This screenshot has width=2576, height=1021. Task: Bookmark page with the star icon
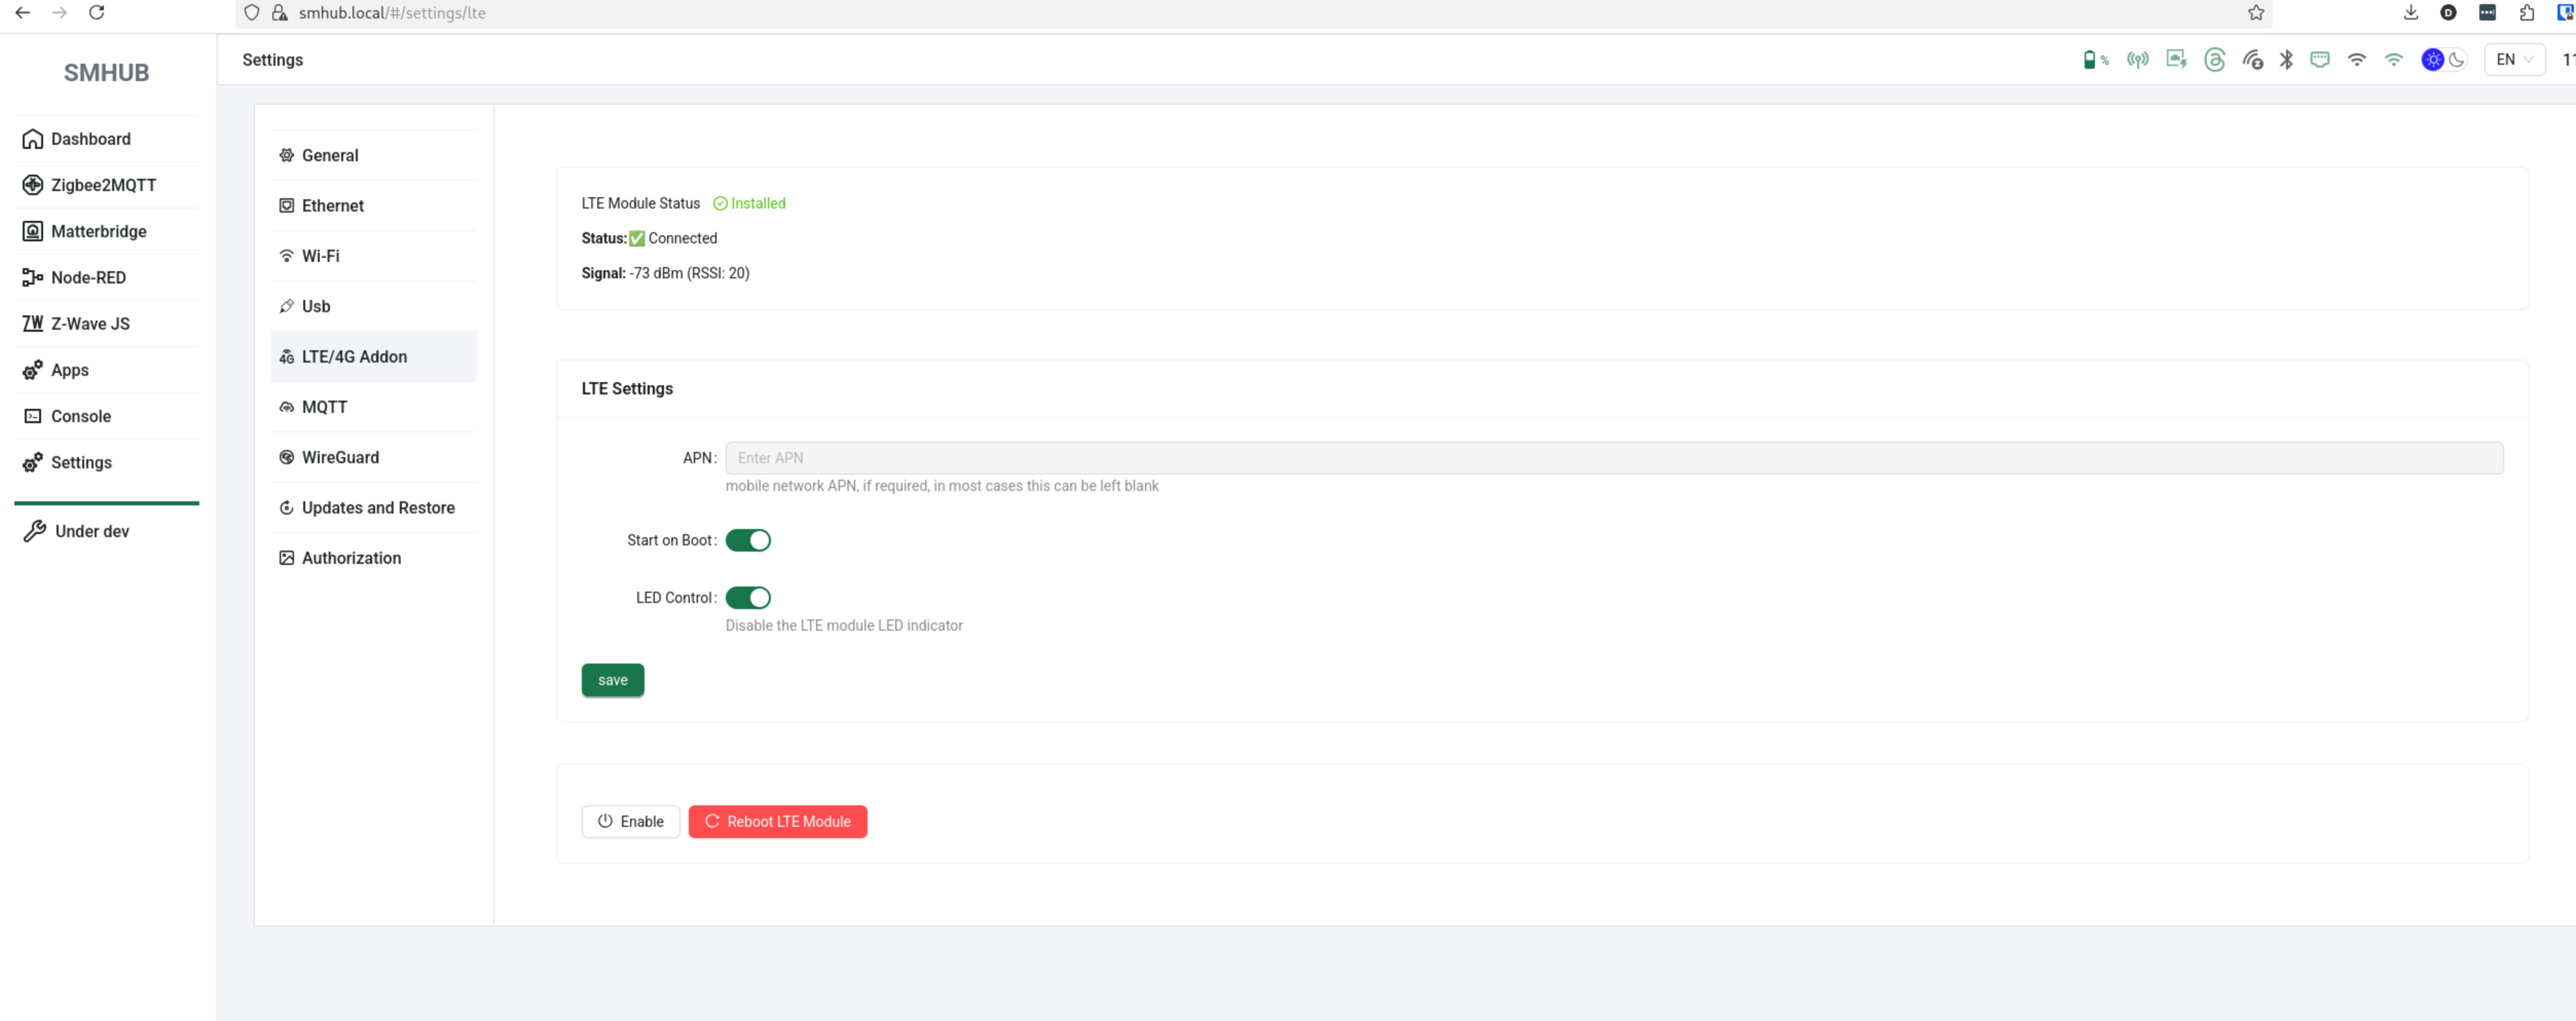tap(2256, 13)
